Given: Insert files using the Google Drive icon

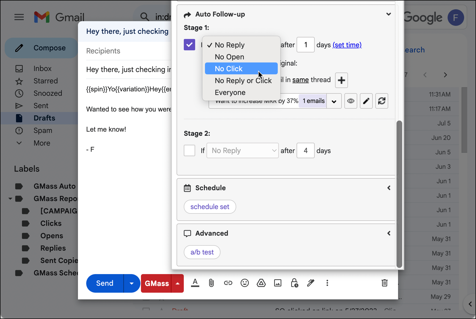Looking at the screenshot, I should (261, 283).
